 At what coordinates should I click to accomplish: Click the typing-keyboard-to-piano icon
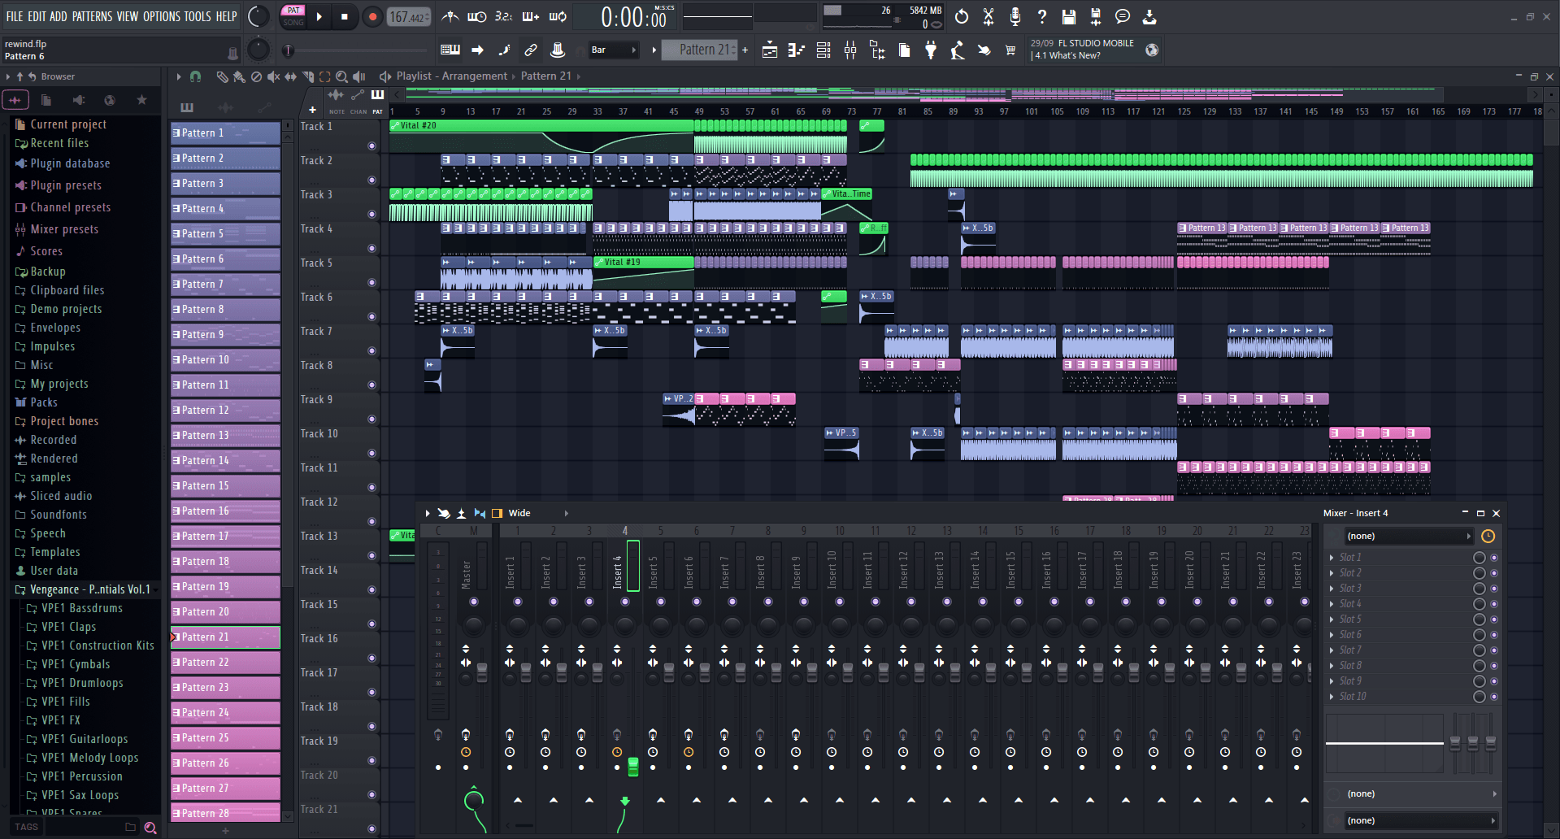(x=450, y=50)
